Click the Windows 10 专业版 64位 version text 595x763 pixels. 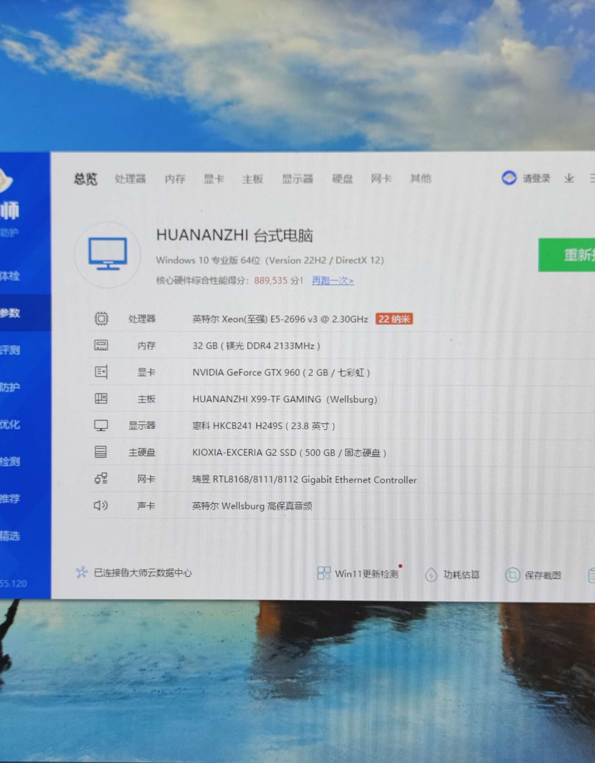pos(270,260)
